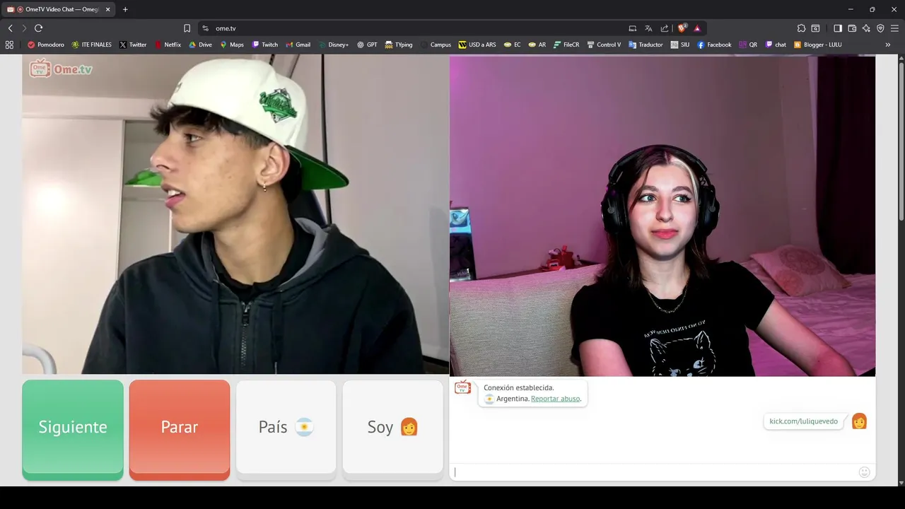Click the Ome.tv logo on stranger video
Viewport: 905px width, 509px height.
[61, 69]
